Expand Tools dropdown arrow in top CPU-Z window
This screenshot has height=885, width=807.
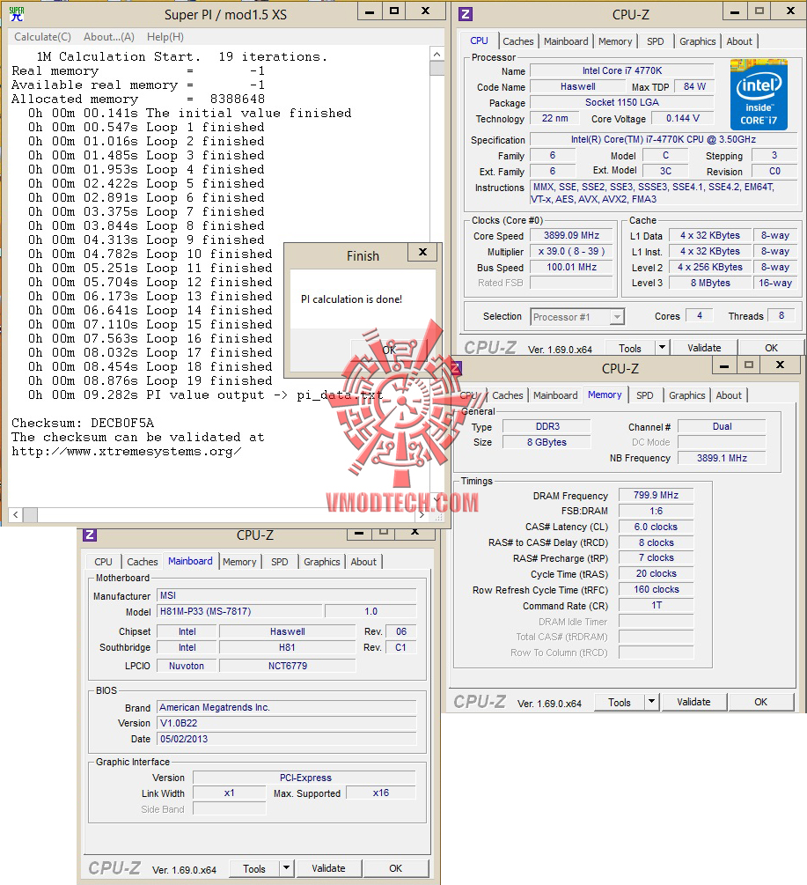(x=662, y=348)
